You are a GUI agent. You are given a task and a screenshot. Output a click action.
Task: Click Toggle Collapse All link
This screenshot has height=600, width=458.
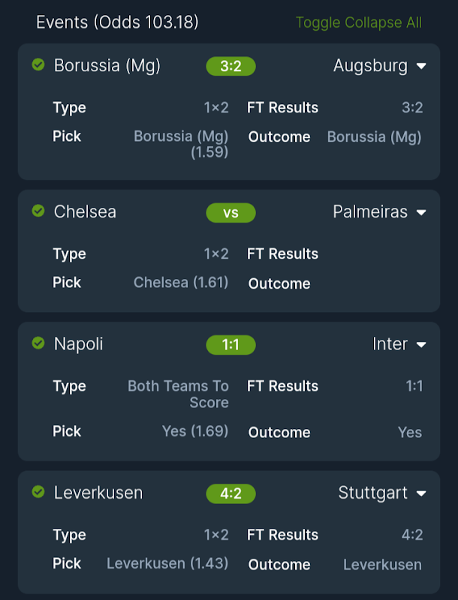359,22
